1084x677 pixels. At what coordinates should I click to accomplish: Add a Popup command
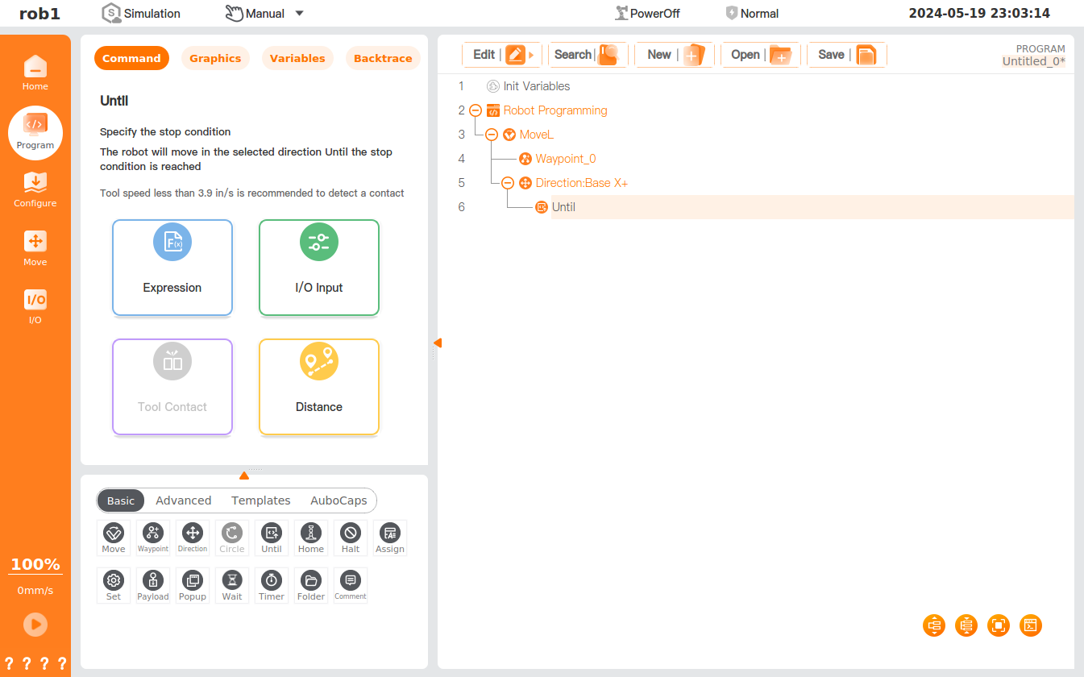point(193,584)
